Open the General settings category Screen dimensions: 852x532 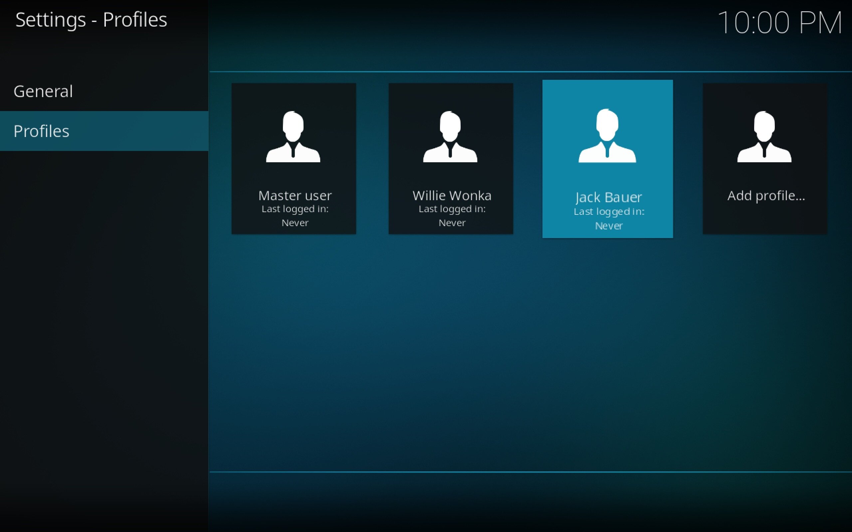pos(43,91)
